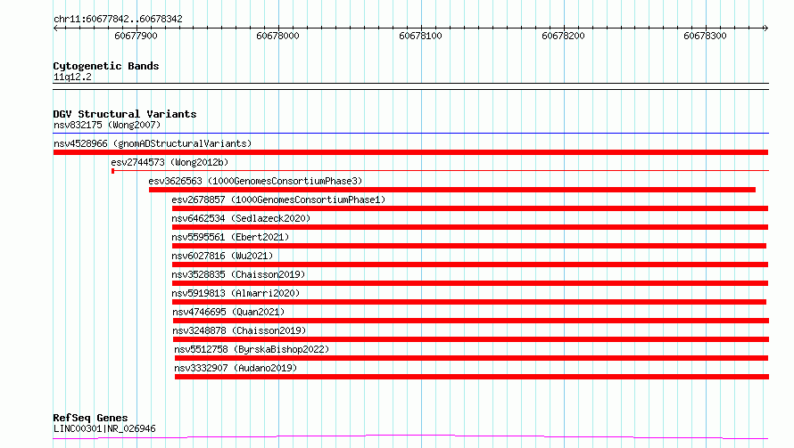Click the right arrow of the coordinate ruler

coord(765,29)
